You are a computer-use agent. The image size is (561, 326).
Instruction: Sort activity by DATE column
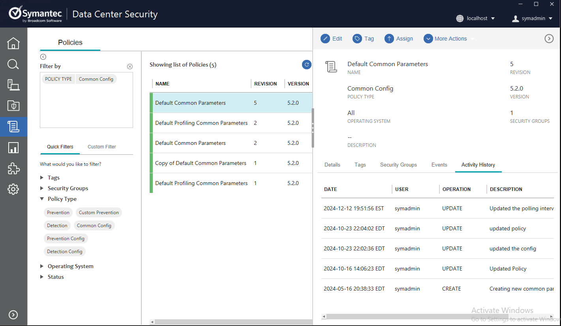[330, 189]
